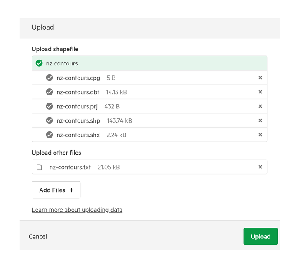Remove nz-contours.cpg with its X icon
The height and width of the screenshot is (268, 300).
click(260, 78)
